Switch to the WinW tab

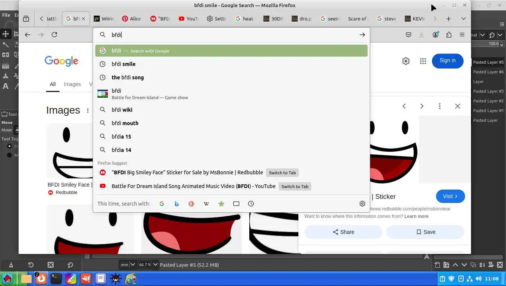[104, 19]
